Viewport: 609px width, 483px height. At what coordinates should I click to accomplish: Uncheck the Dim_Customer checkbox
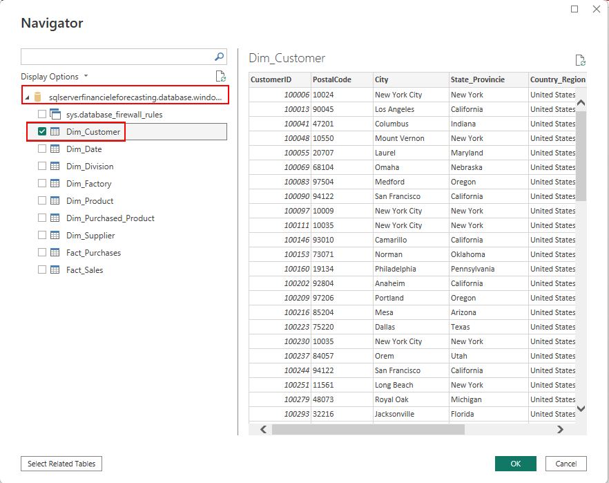[x=42, y=131]
